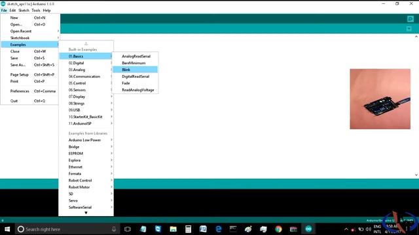Open the Sketch menu
The image size is (419, 235).
(24, 10)
